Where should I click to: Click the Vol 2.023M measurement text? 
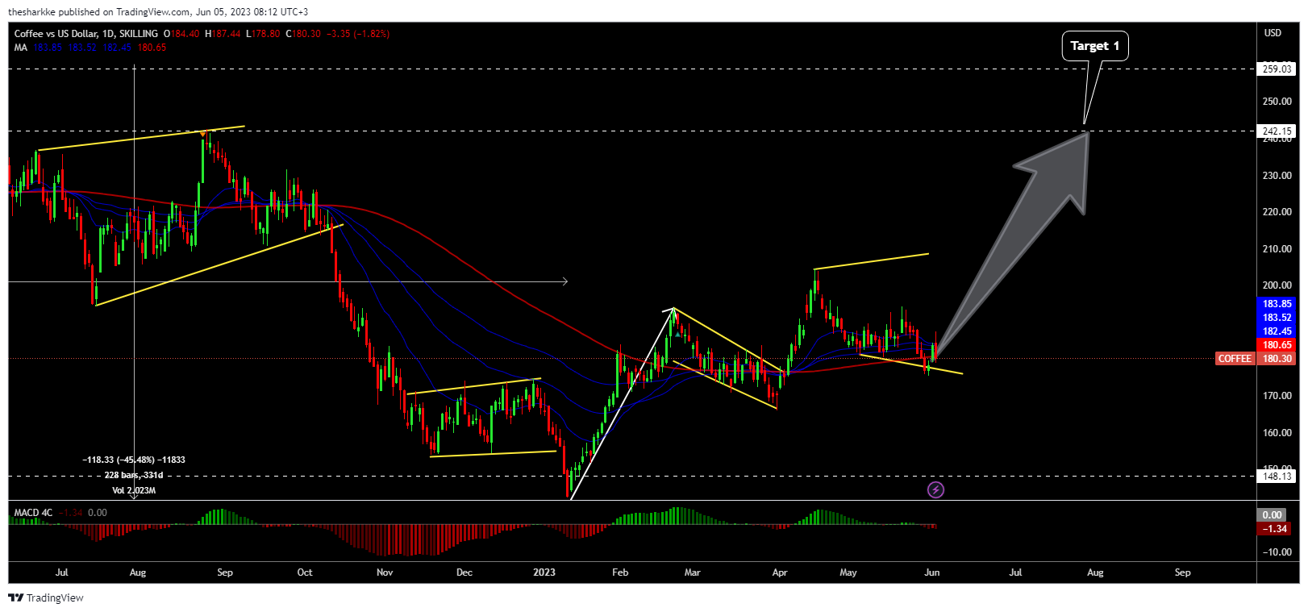point(134,490)
